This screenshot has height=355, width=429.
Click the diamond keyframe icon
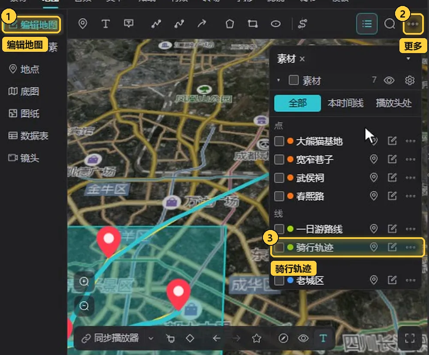point(190,338)
